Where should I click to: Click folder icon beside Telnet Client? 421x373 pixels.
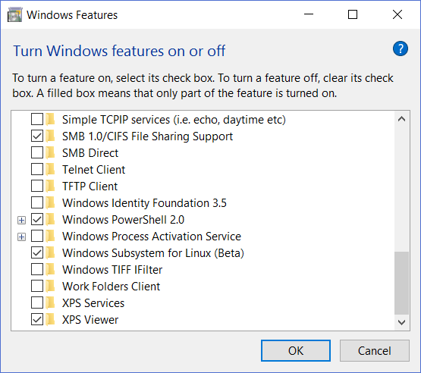click(50, 170)
